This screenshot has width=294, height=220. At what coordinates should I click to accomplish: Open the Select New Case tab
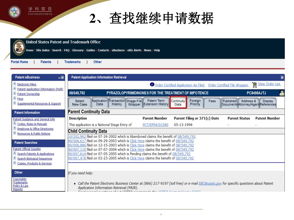click(x=80, y=103)
